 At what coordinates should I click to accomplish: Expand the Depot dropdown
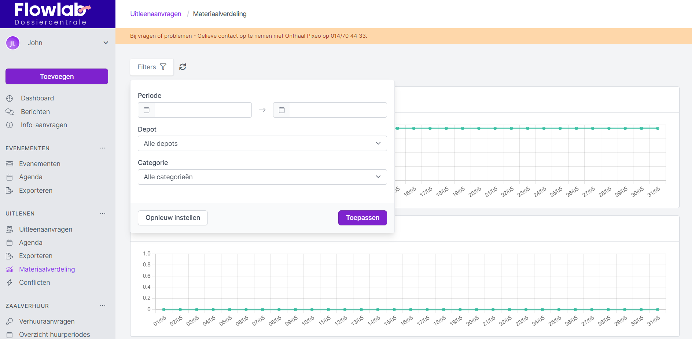262,143
